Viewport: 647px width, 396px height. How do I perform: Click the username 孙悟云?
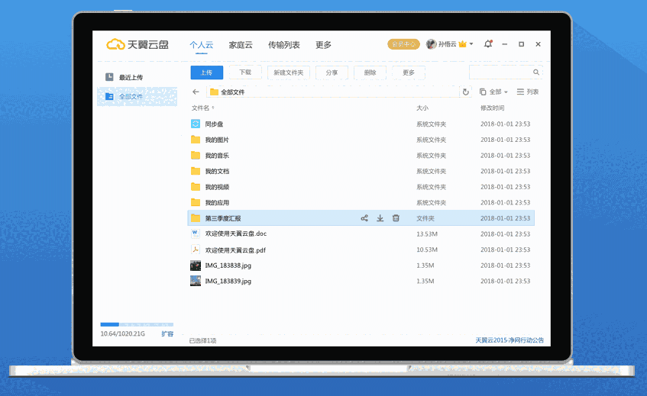448,44
